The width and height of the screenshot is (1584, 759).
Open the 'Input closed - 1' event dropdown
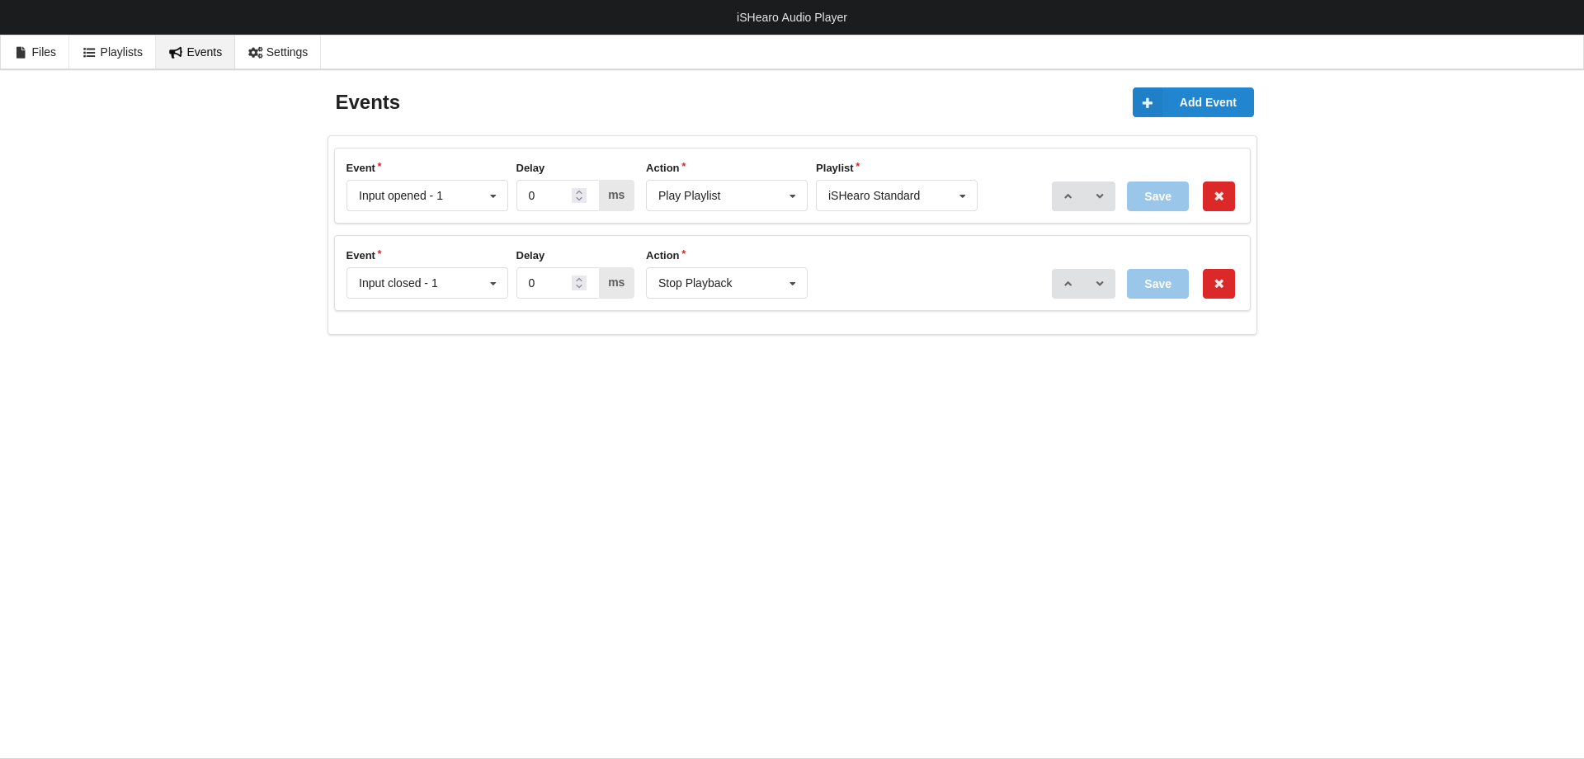coord(427,283)
